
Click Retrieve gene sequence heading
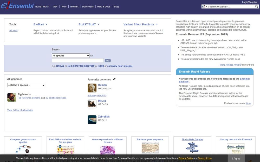pyautogui.click(x=150, y=139)
